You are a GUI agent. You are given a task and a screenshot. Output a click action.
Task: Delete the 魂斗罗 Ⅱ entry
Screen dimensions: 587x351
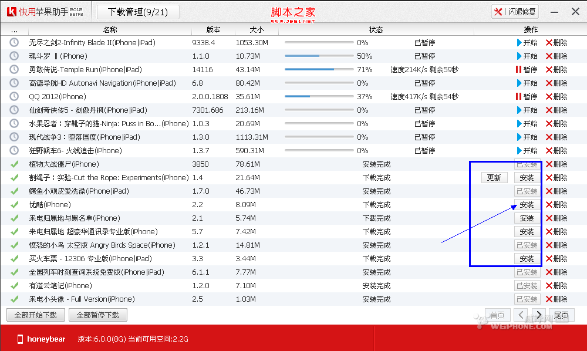556,56
